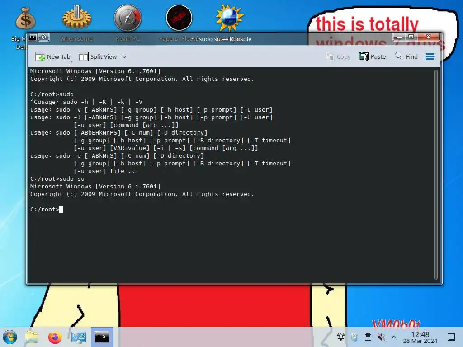Toggle the on-all-desktops pin button in titlebar
This screenshot has width=463, height=347.
44,37
